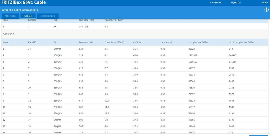The height and width of the screenshot is (136, 270).
Task: Click uncorrectable errors value 843
Action: pyautogui.click(x=231, y=49)
